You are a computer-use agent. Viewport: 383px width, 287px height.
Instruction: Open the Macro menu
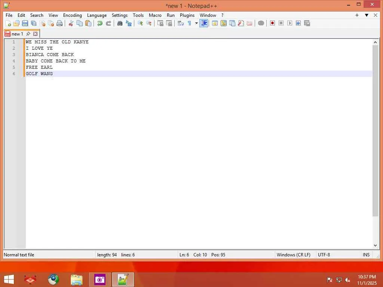155,15
